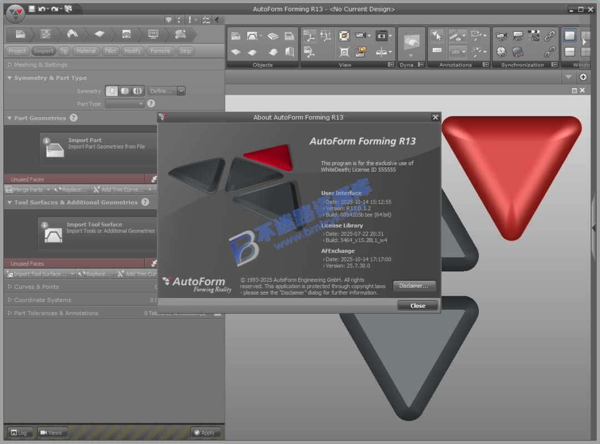Image resolution: width=600 pixels, height=444 pixels.
Task: Open the Log button at bottom
Action: click(19, 432)
